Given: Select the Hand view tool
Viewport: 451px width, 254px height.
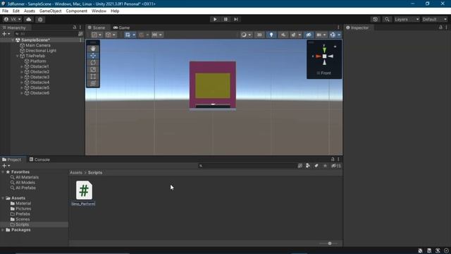Looking at the screenshot, I should click(x=93, y=49).
